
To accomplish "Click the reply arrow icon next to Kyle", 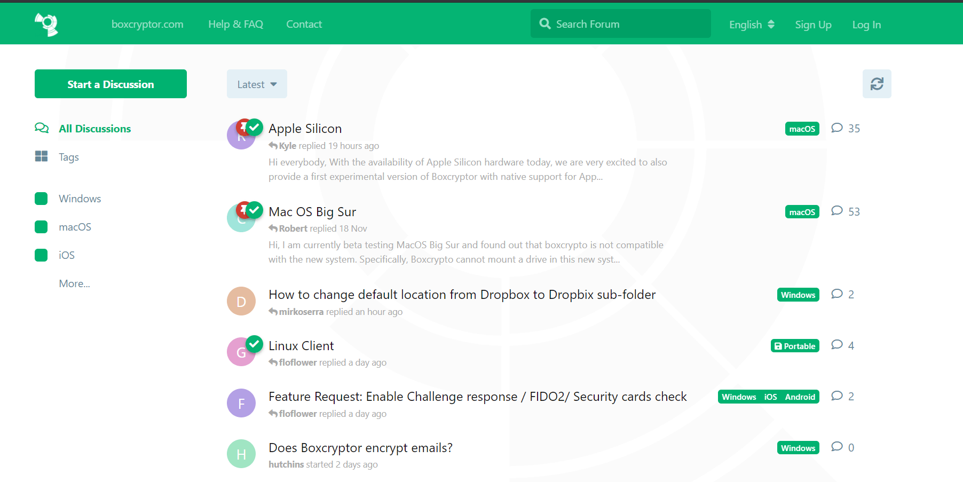I will pos(273,146).
